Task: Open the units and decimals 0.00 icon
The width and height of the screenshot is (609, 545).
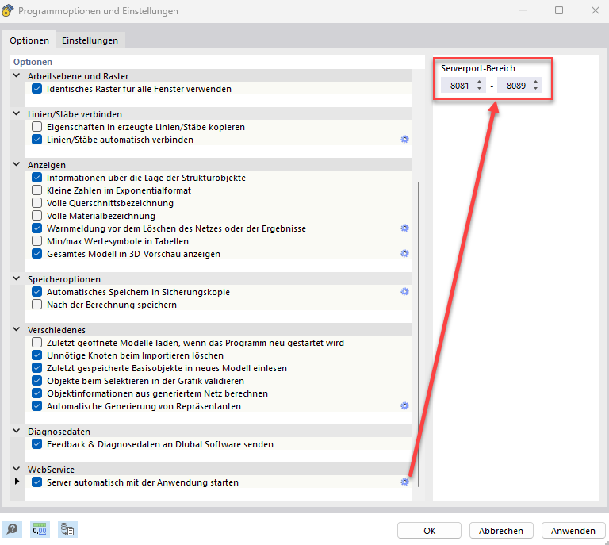Action: [40, 529]
